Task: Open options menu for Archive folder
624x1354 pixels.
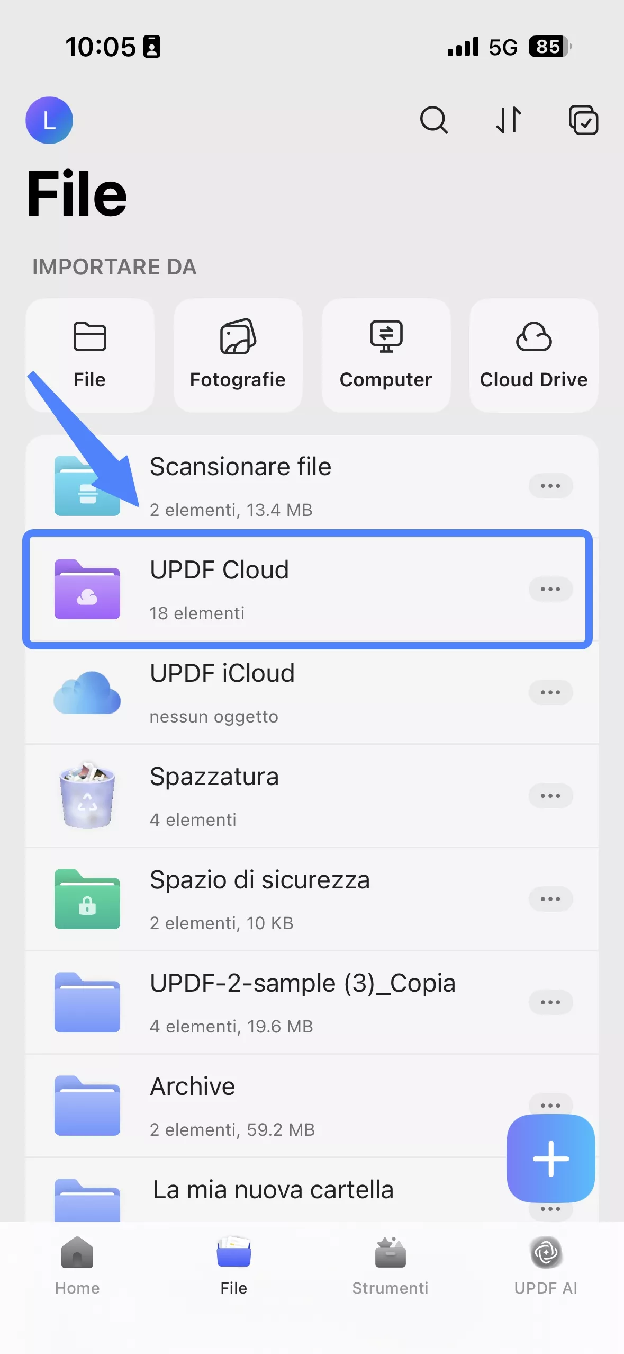Action: (x=550, y=1104)
